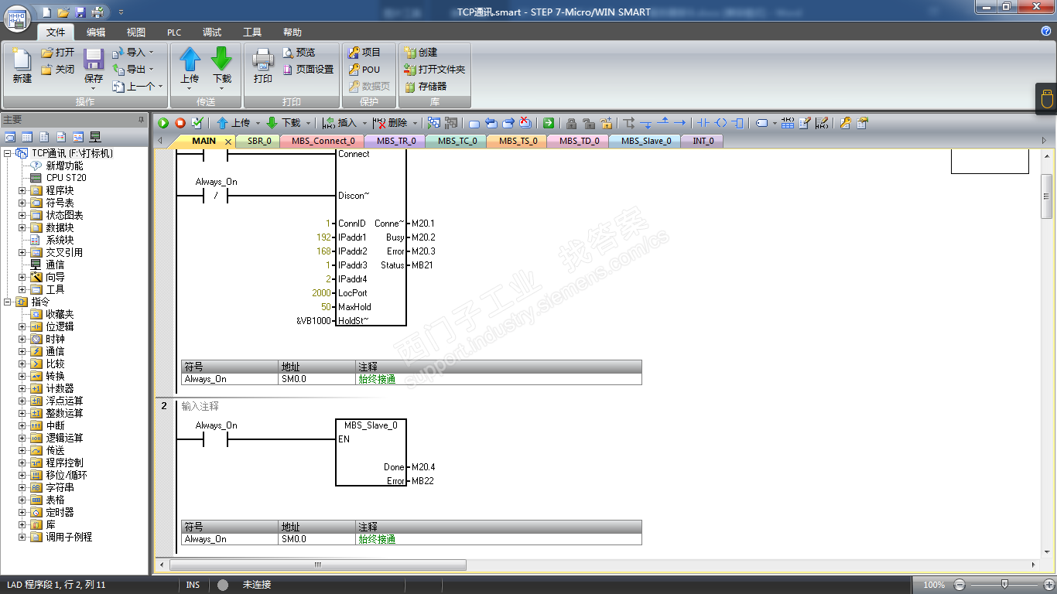
Task: Click the Communication (通信) monitor icon in navigation bar
Action: [96, 137]
